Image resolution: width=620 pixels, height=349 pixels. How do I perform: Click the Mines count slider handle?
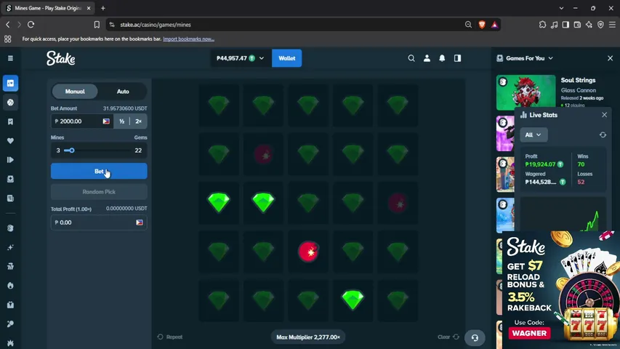(x=72, y=151)
